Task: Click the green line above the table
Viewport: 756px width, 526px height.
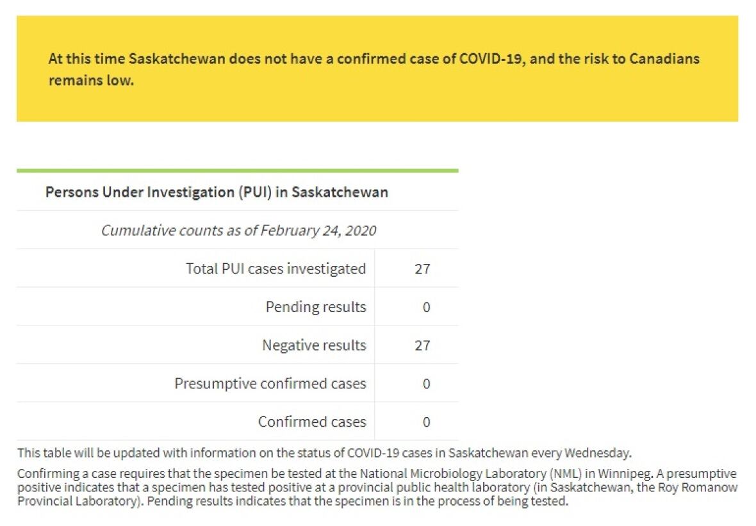Action: 237,171
